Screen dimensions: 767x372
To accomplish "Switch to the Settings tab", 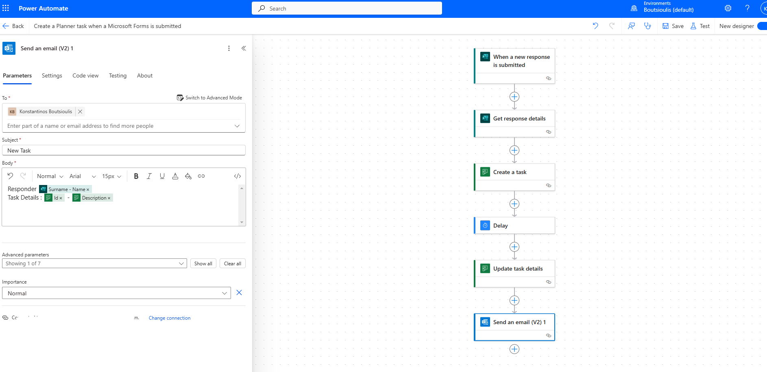I will pos(52,75).
